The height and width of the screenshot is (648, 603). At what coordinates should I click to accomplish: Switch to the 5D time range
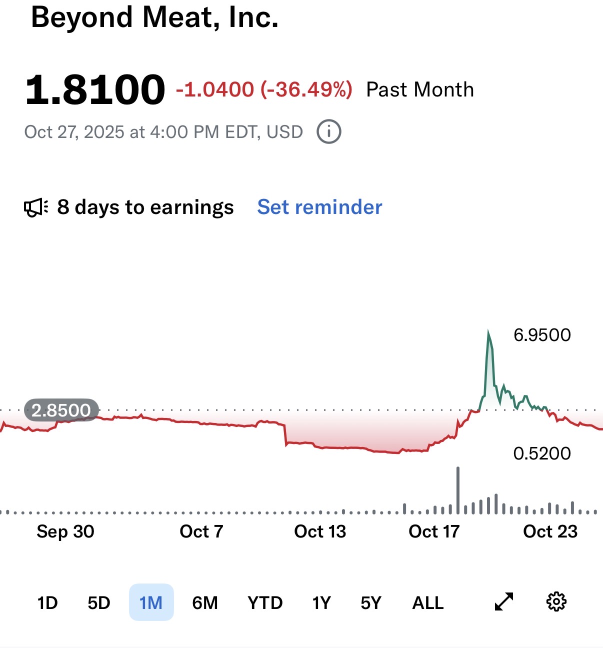99,602
